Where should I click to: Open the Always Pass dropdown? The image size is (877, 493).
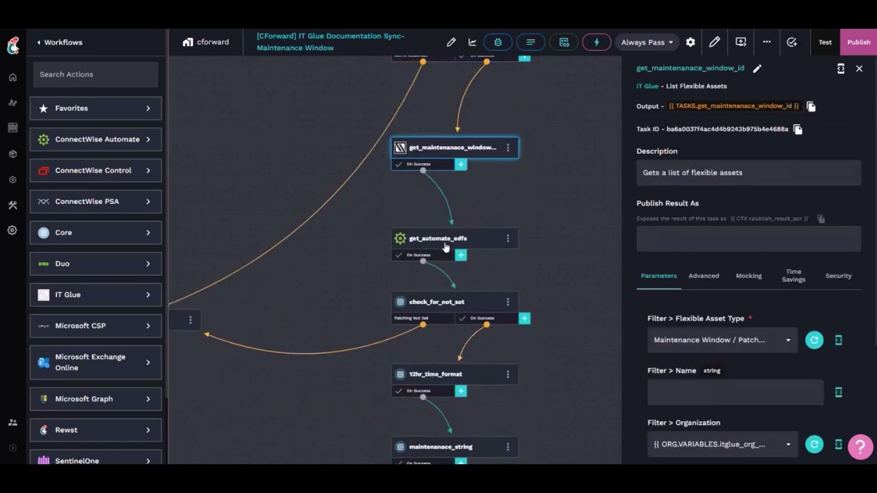point(647,42)
